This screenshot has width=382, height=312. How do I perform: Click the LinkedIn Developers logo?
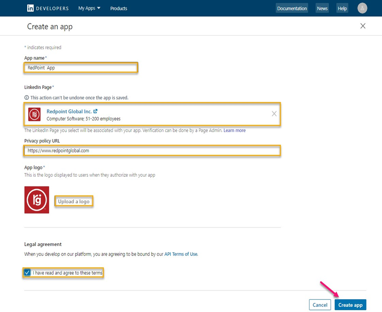(48, 8)
